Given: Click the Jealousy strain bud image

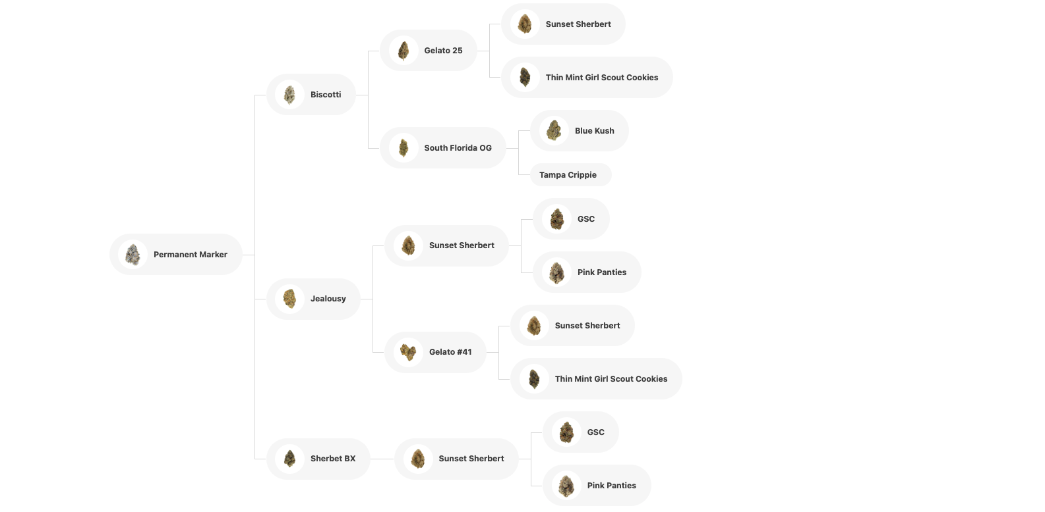Looking at the screenshot, I should (290, 299).
